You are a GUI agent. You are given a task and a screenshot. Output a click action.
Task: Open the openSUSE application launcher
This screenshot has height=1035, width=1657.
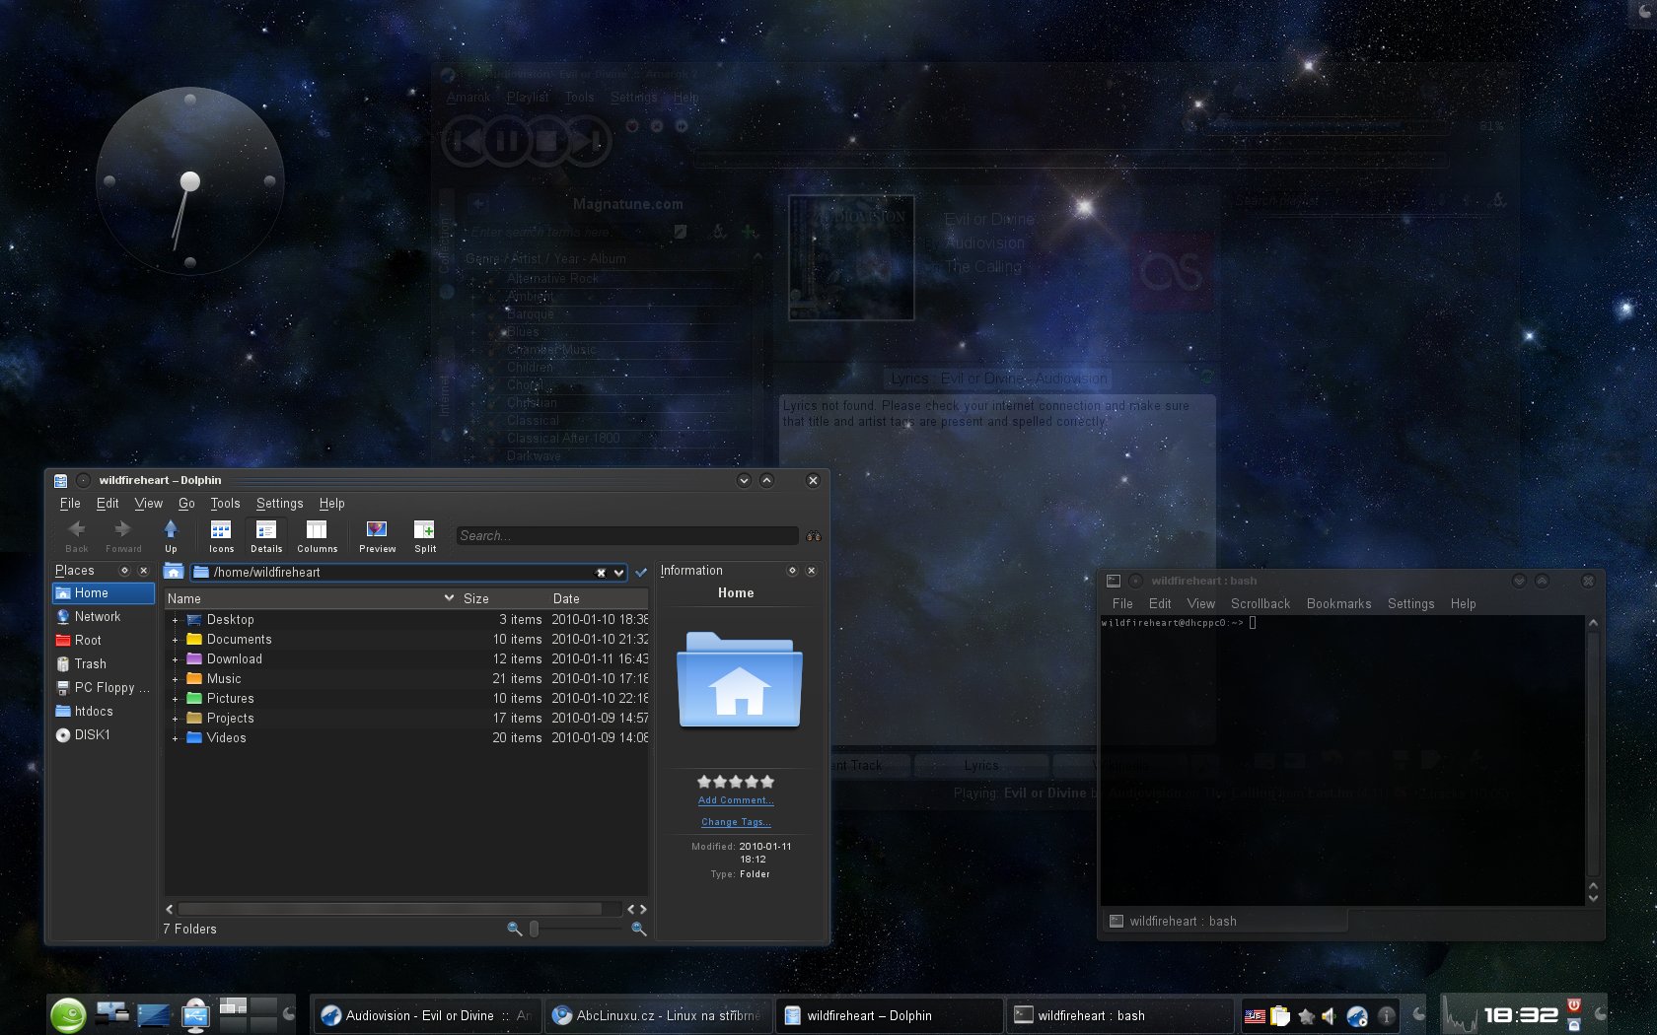click(68, 1015)
